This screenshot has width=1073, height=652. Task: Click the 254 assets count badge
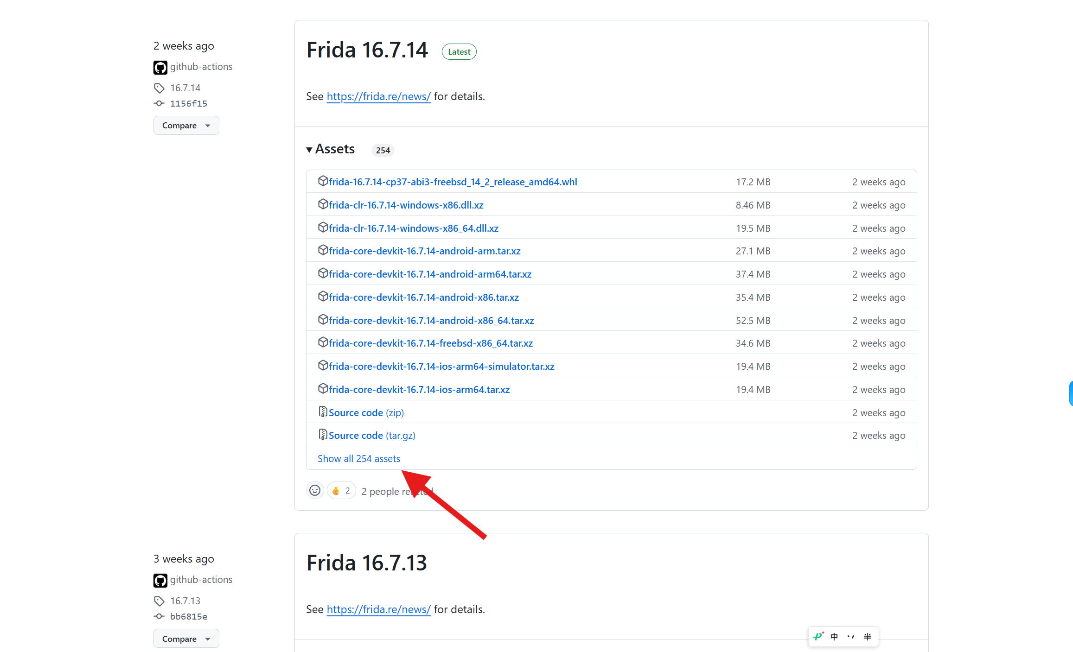[383, 150]
